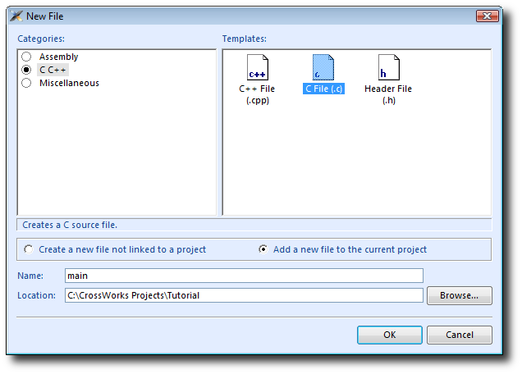Choose the Miscellaneous category radio button
This screenshot has height=374, width=522.
point(27,83)
